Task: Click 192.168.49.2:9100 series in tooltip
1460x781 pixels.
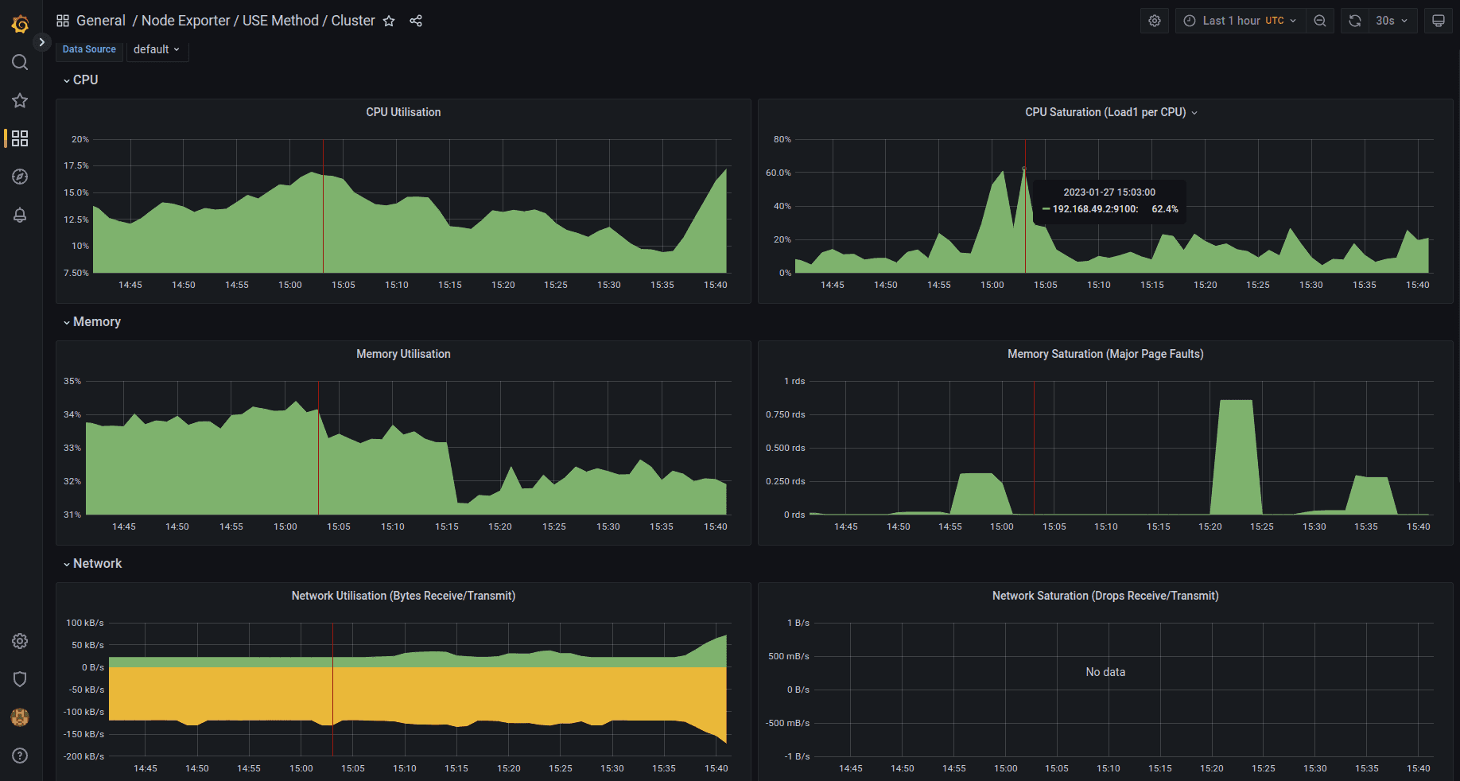Action: (x=1095, y=209)
